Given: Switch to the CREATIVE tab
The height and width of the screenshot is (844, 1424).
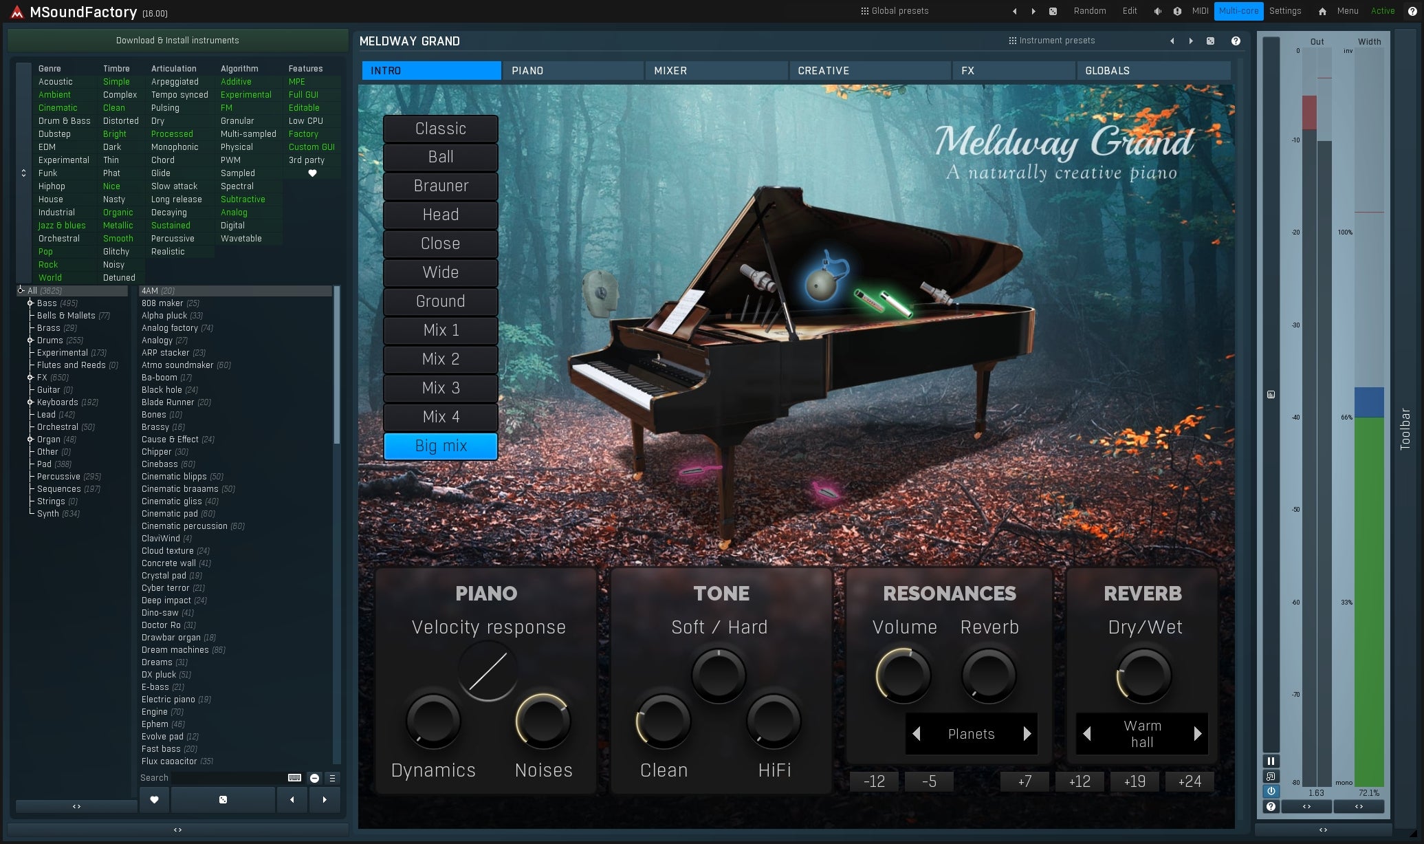Looking at the screenshot, I should [x=822, y=70].
